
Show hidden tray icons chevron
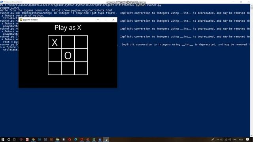[218, 140]
